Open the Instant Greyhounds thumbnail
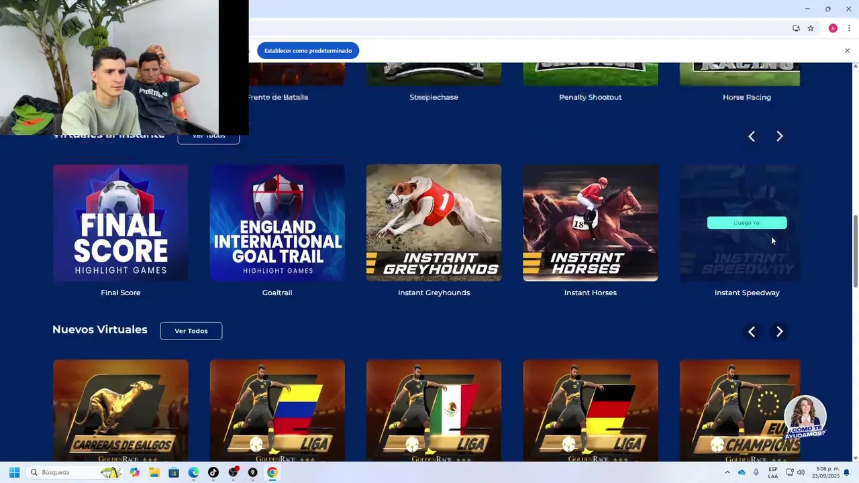The image size is (859, 483). click(x=434, y=223)
